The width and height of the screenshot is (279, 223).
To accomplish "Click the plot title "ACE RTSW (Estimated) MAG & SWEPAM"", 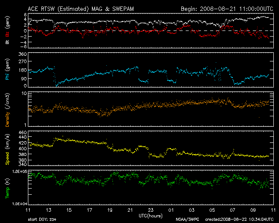I will pos(81,9).
